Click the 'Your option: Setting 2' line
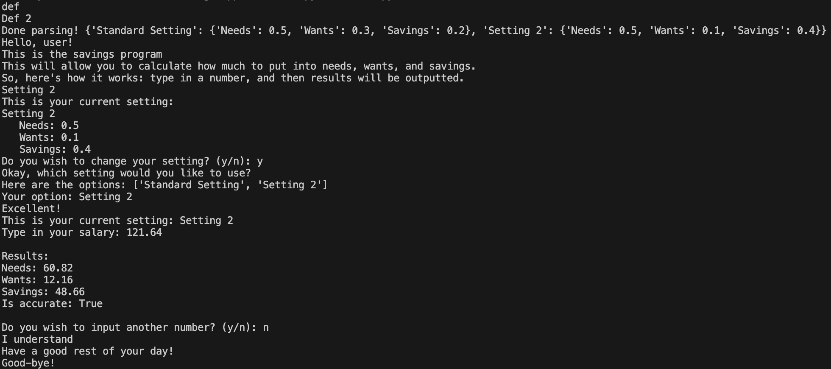831x369 pixels. click(67, 197)
